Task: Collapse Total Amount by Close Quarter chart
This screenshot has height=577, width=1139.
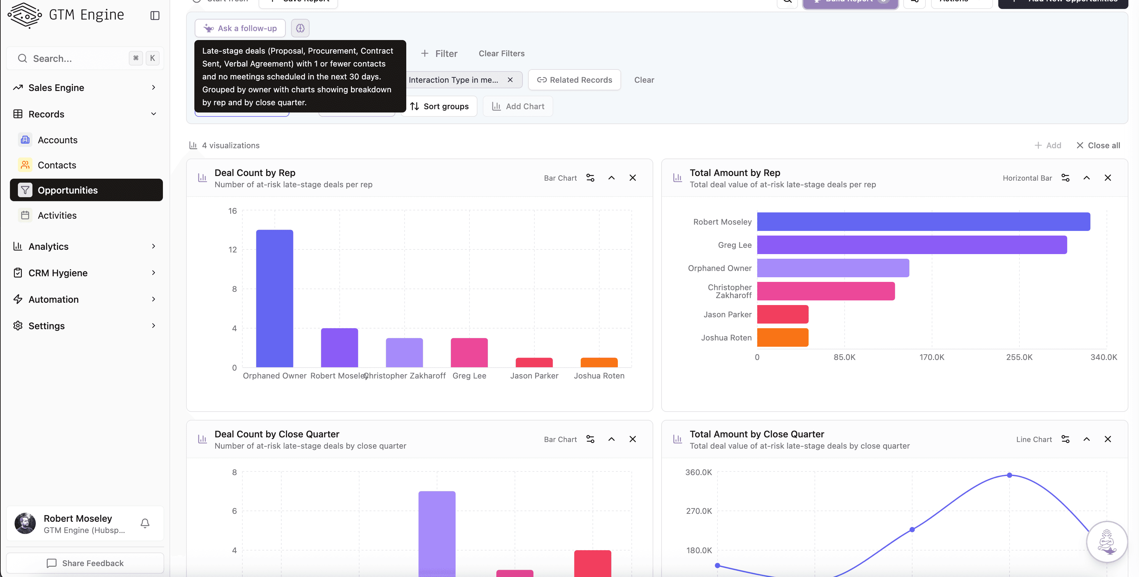Action: coord(1086,439)
